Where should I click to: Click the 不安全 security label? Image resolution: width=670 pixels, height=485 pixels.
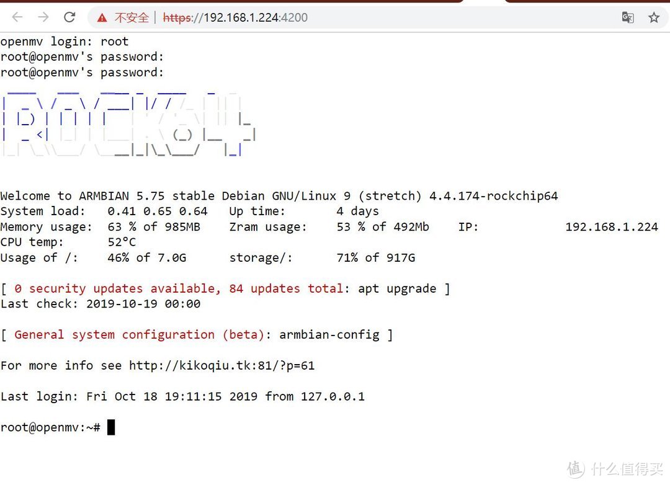tap(132, 17)
